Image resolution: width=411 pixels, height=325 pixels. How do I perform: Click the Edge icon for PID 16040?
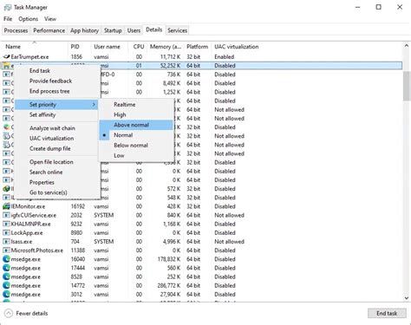(x=6, y=259)
